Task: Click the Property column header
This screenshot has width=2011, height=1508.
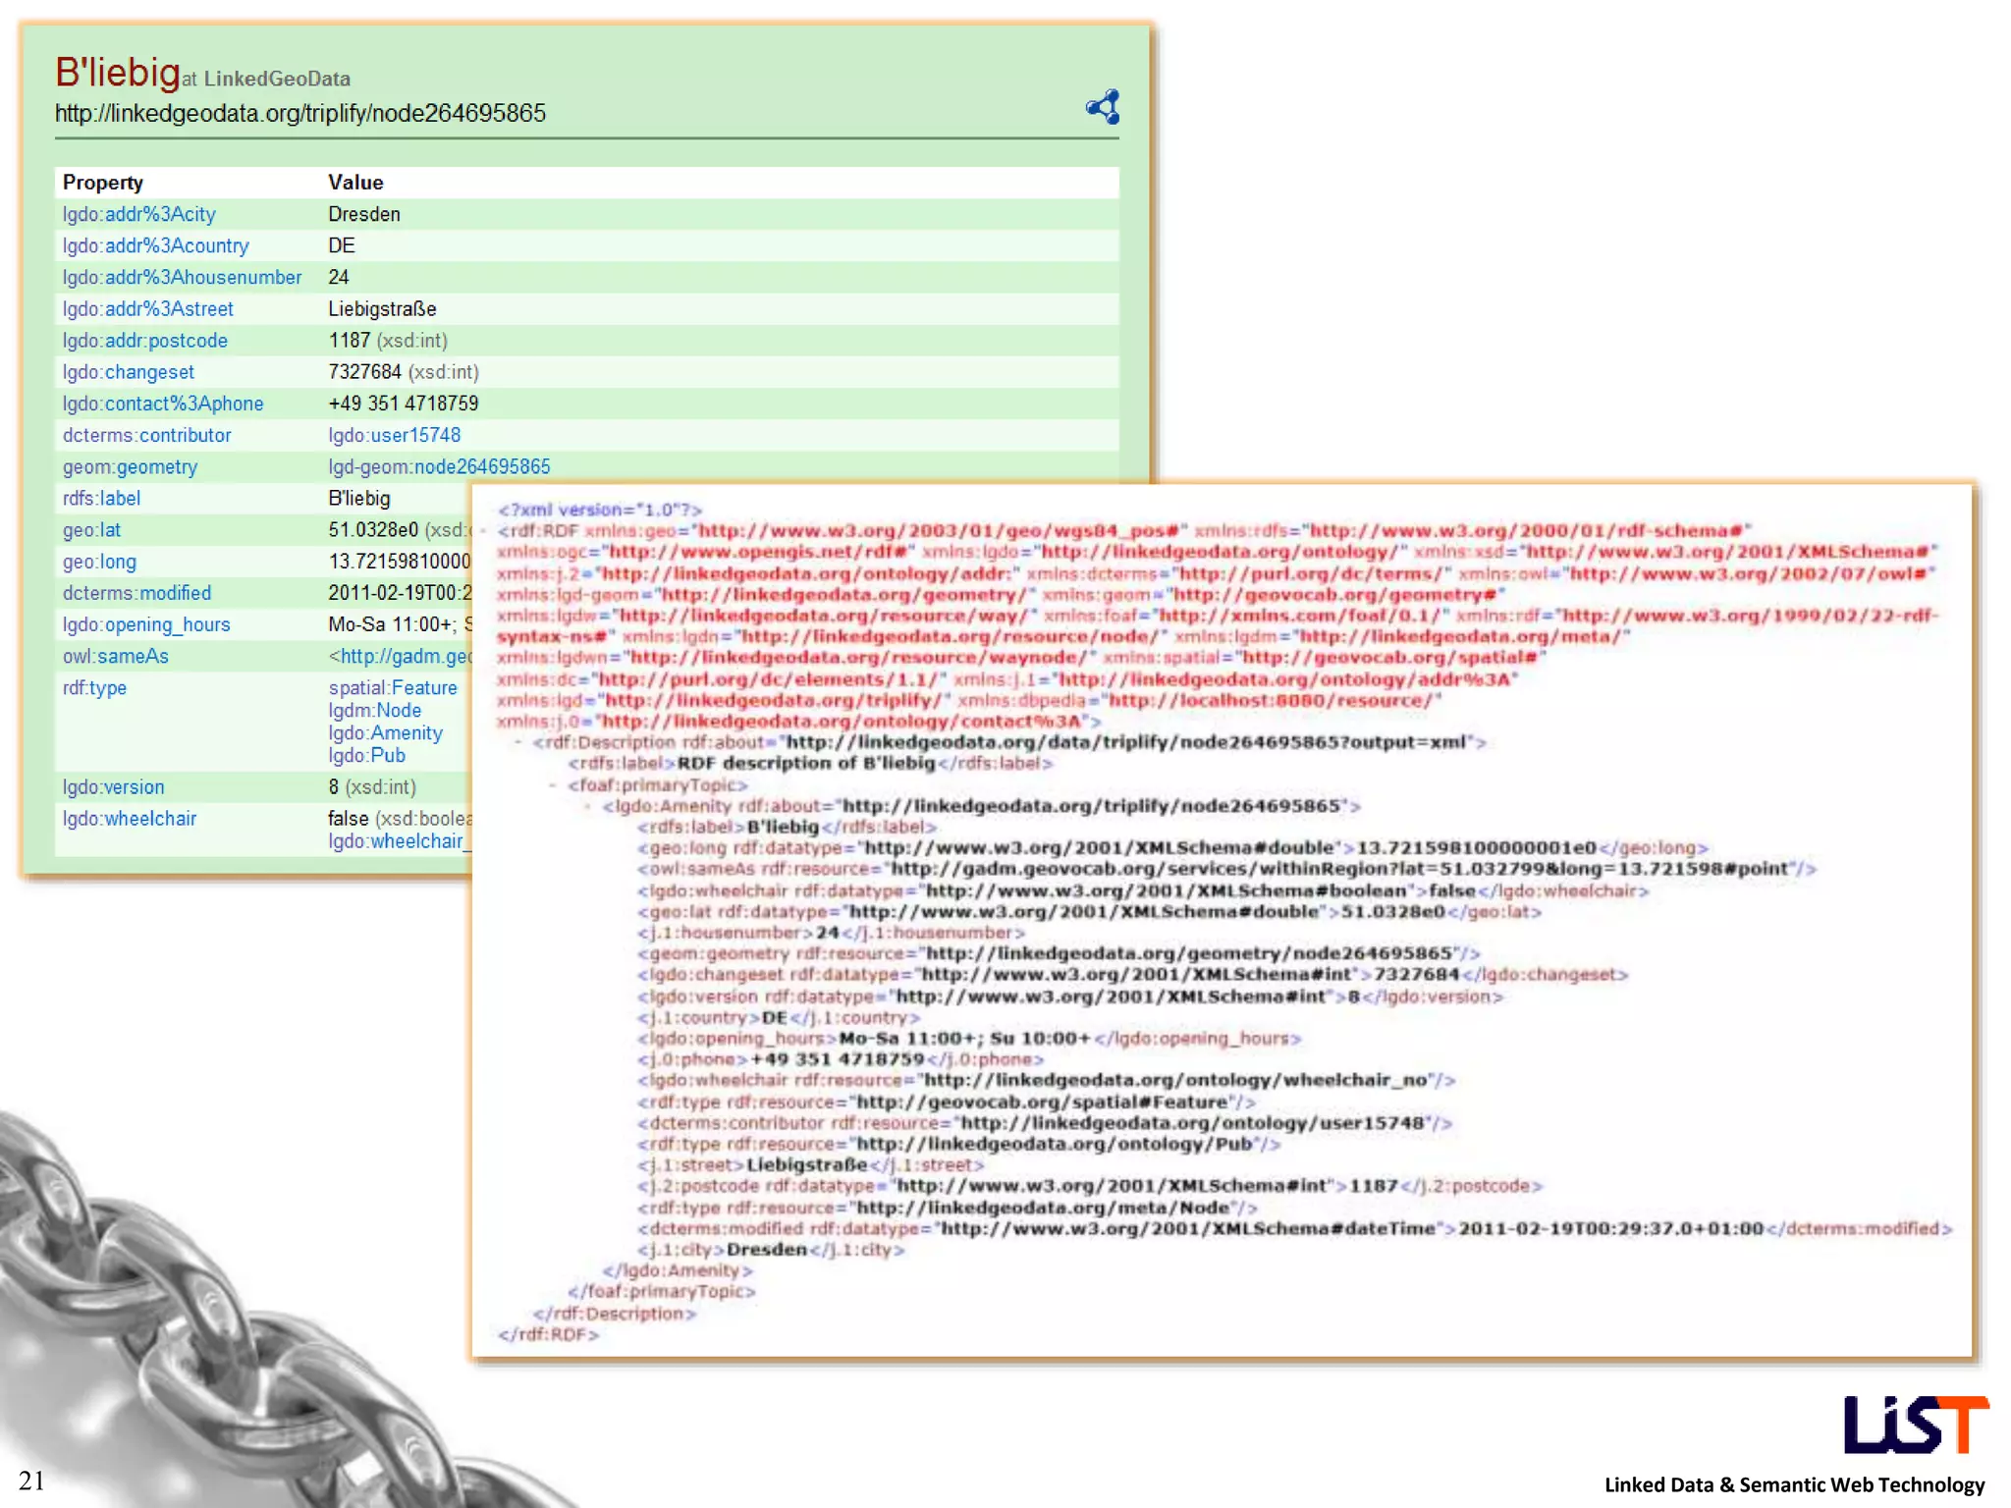Action: [x=102, y=183]
